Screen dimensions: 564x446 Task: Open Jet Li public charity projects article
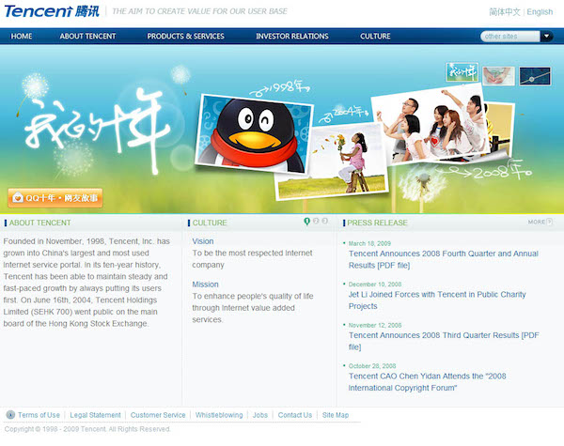click(x=437, y=300)
